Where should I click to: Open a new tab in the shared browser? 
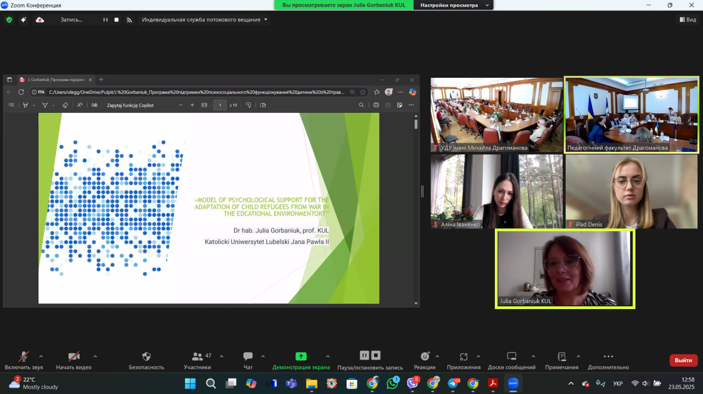tap(101, 79)
